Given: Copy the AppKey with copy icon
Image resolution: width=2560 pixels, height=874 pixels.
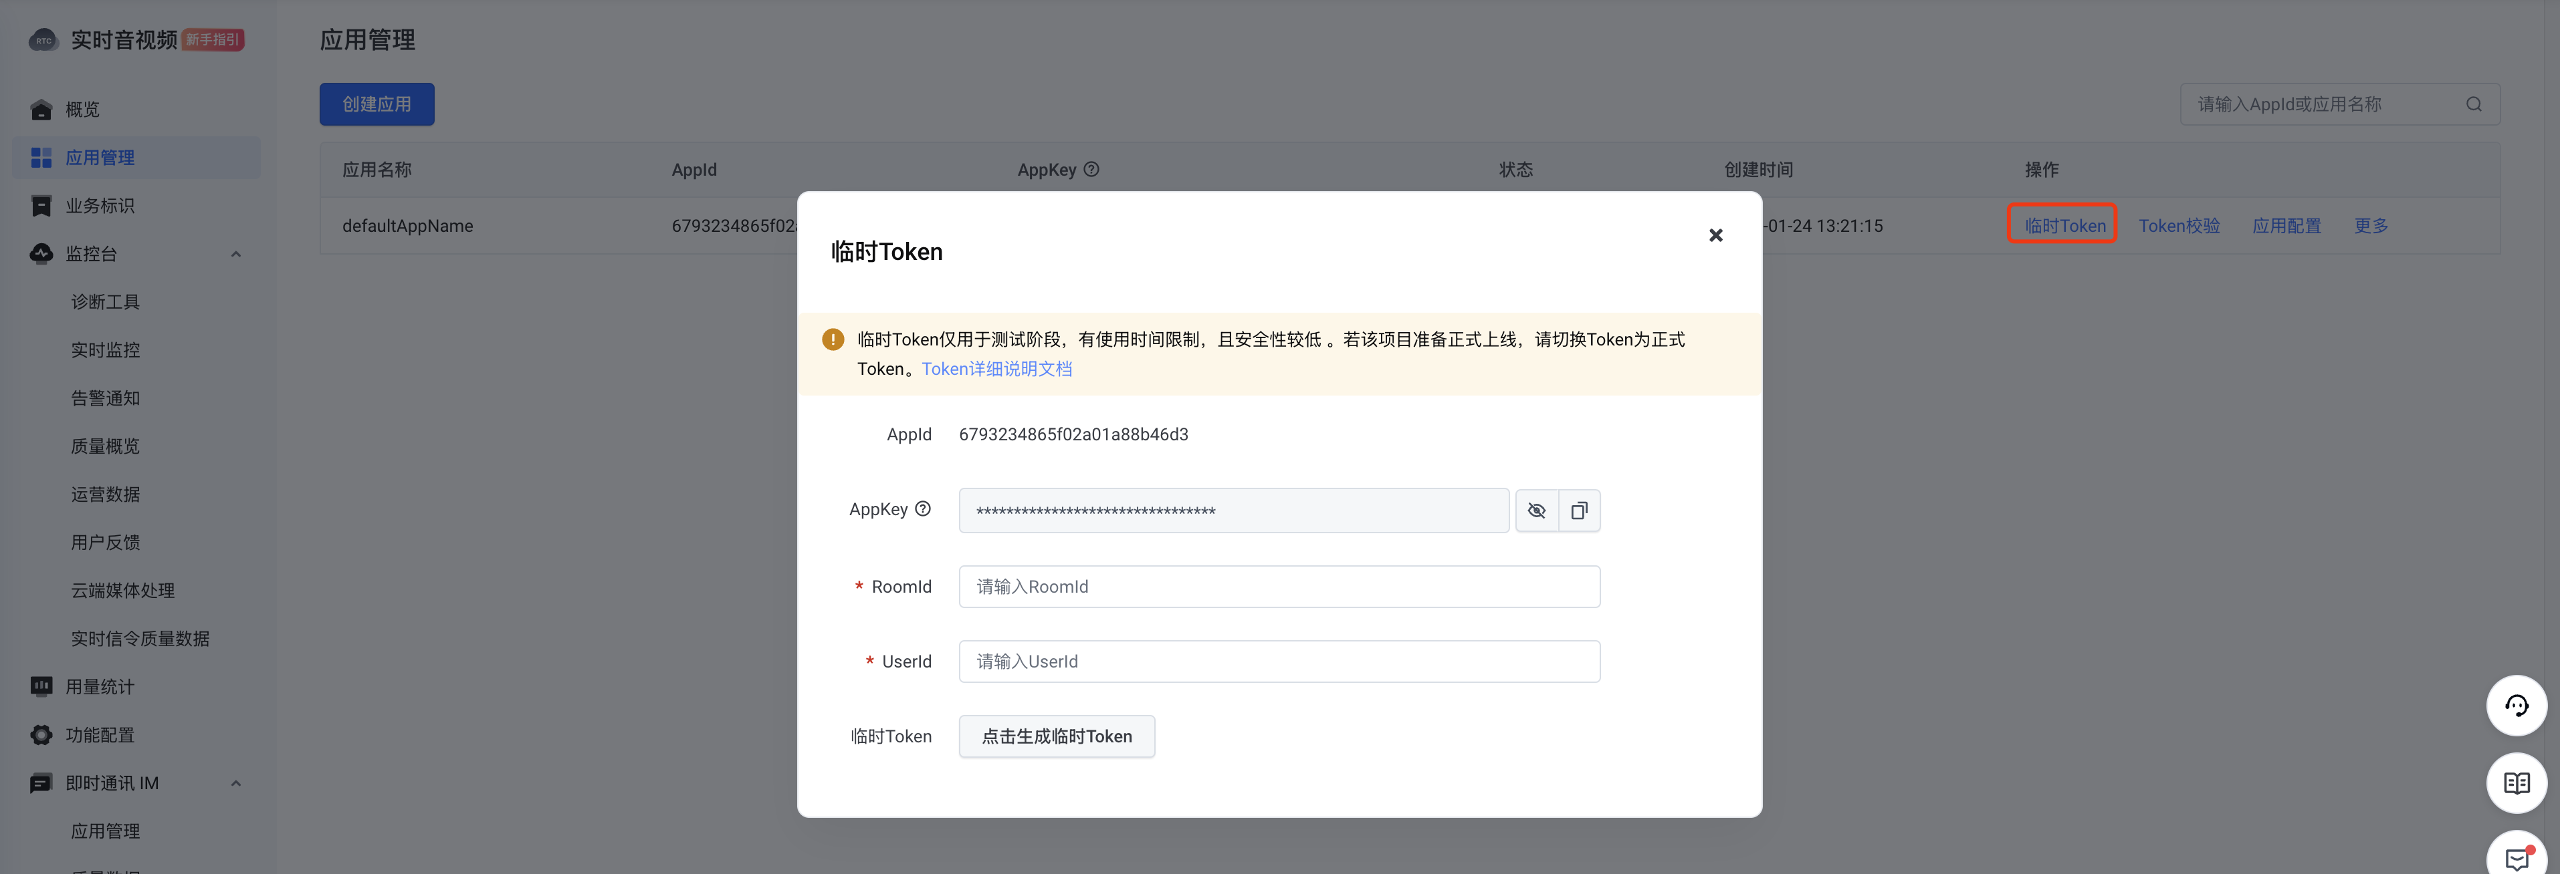Looking at the screenshot, I should coord(1579,511).
